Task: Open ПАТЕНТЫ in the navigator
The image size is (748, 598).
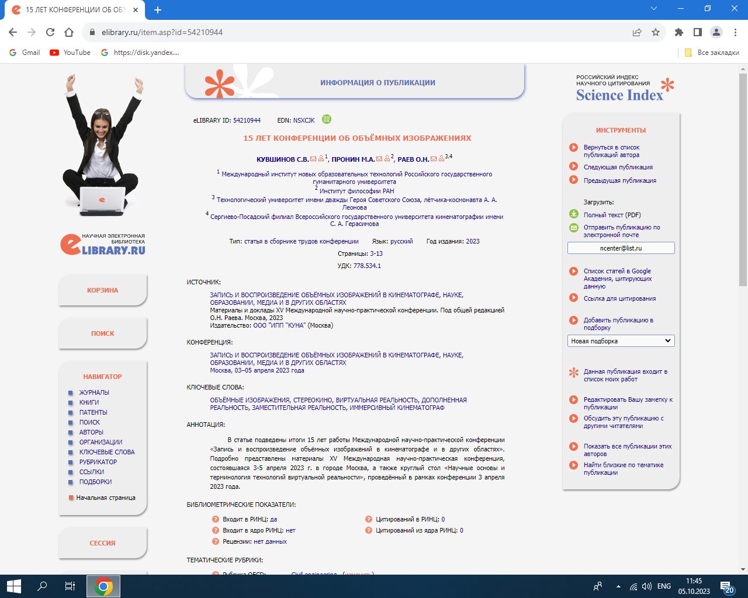Action: click(93, 412)
